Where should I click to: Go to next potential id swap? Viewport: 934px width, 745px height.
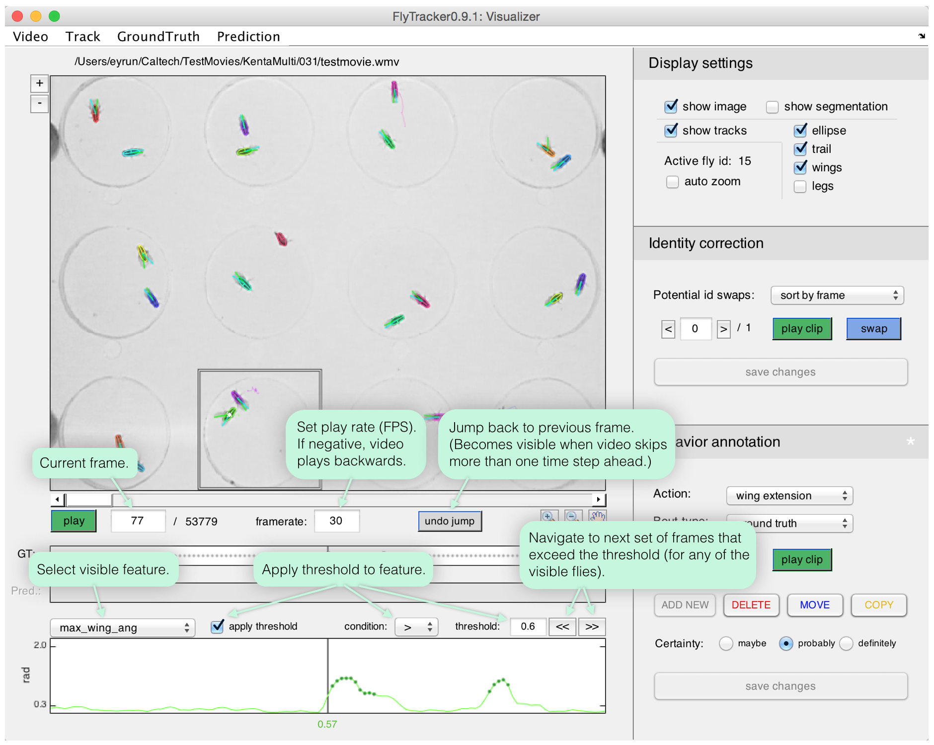coord(723,329)
